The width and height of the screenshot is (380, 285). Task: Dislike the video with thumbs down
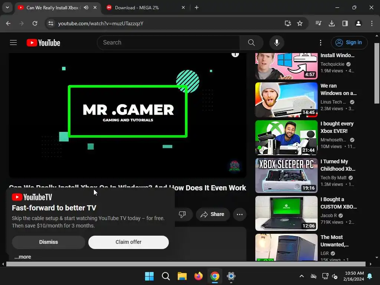click(182, 214)
